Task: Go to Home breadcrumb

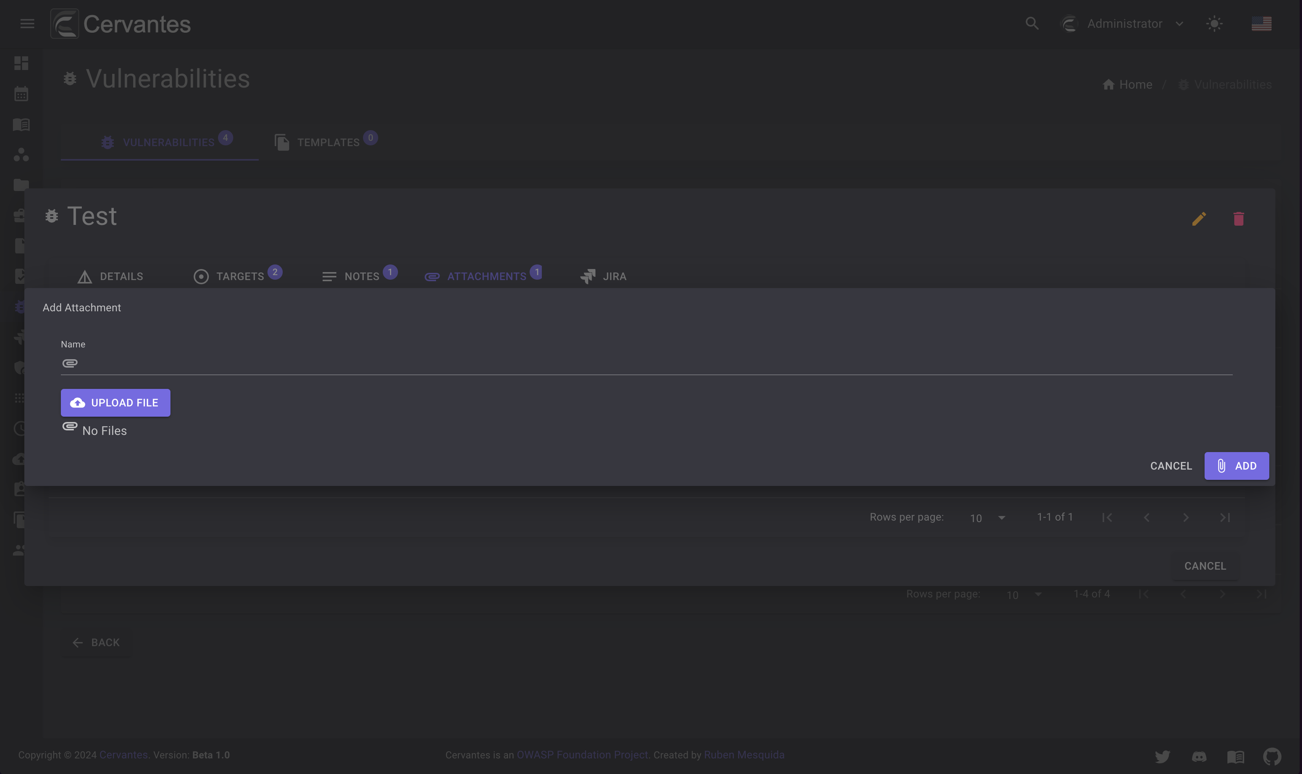Action: click(x=1128, y=84)
